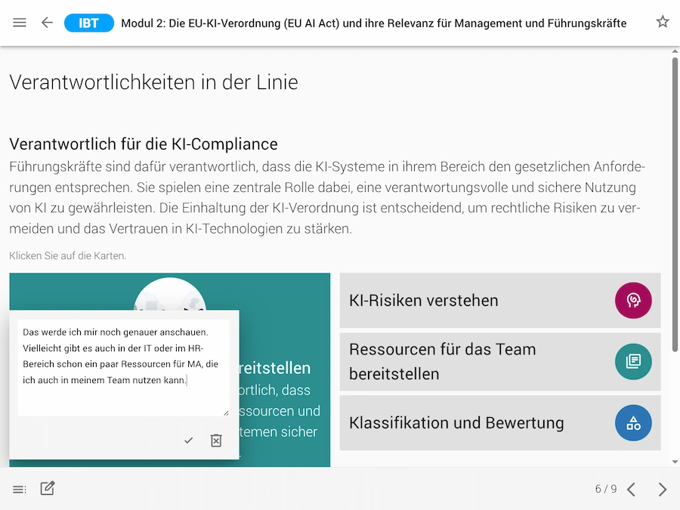Screen dimensions: 680x510
Task: Open the table of contents list icon
Action: 20,489
